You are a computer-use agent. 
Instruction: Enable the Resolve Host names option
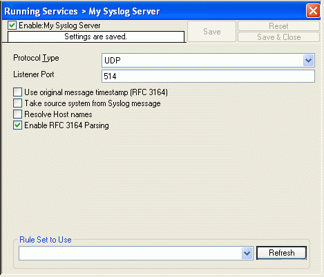point(17,114)
